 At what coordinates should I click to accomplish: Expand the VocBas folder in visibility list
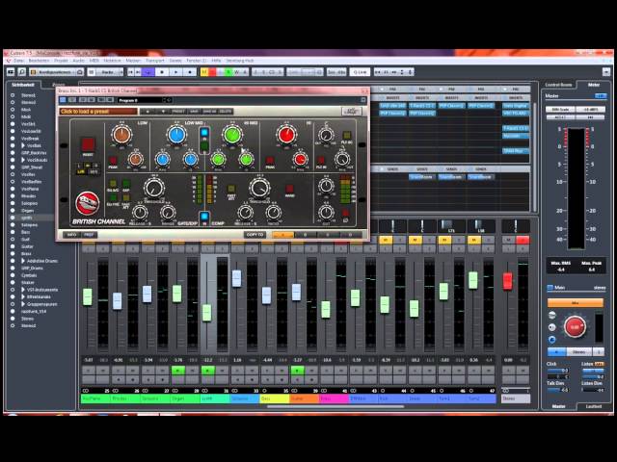[x=23, y=145]
